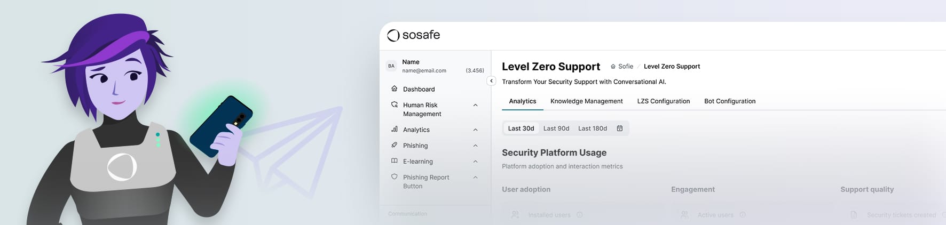Screen dimensions: 946x225
Task: Open the BA user avatar
Action: pos(391,66)
